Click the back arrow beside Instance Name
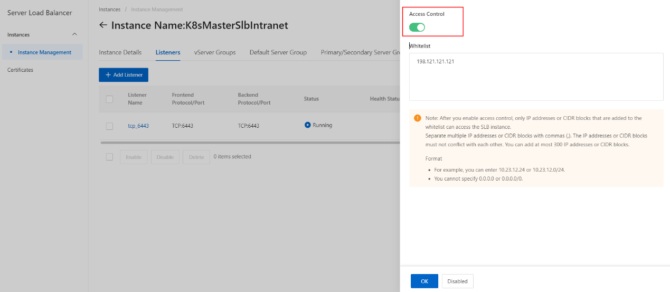The width and height of the screenshot is (670, 292). pos(103,25)
